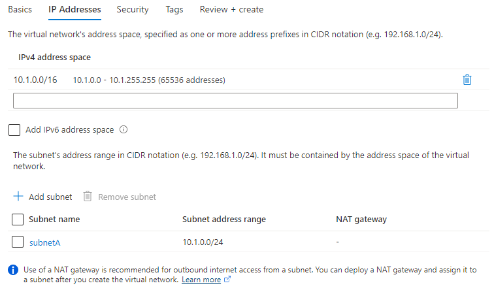Click the Remove subnet trash icon
This screenshot has height=294, width=494.
88,196
